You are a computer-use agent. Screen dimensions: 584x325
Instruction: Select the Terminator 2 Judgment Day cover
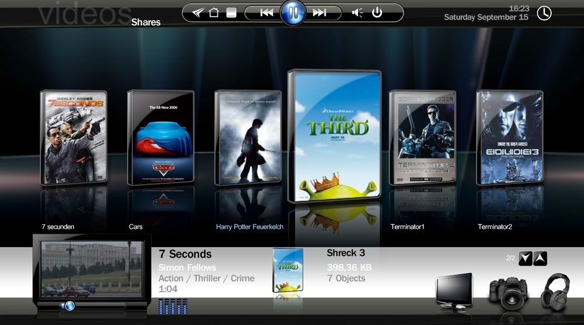coord(422,137)
